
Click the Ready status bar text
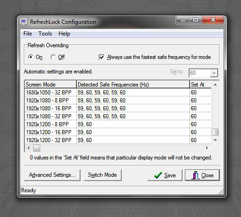[x=29, y=190]
